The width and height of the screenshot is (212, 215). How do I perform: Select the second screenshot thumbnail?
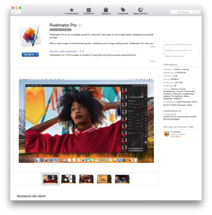tap(68, 179)
